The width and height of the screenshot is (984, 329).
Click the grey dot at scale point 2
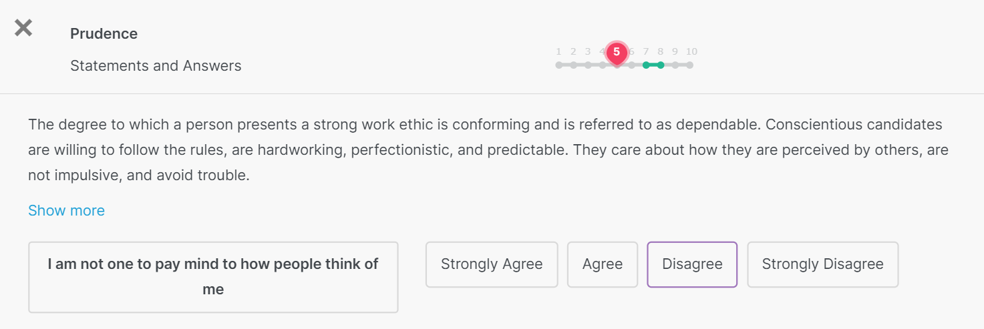point(573,65)
